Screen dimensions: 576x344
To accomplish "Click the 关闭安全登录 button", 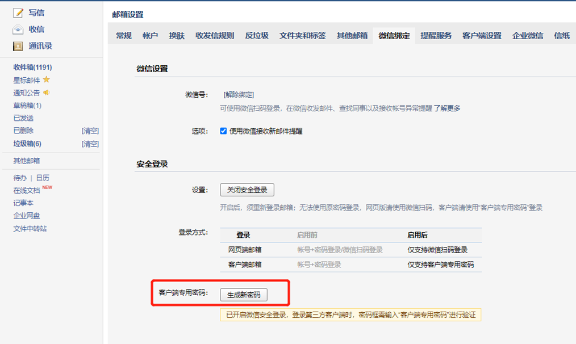I will [247, 190].
